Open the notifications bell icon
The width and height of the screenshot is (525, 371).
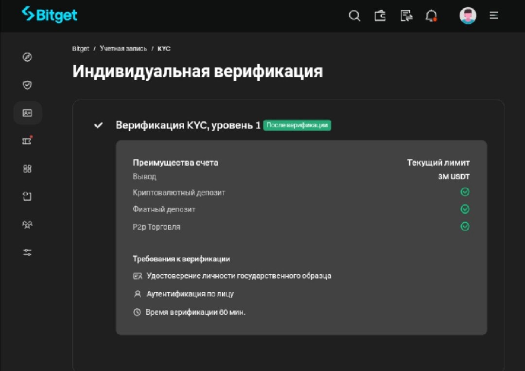431,16
